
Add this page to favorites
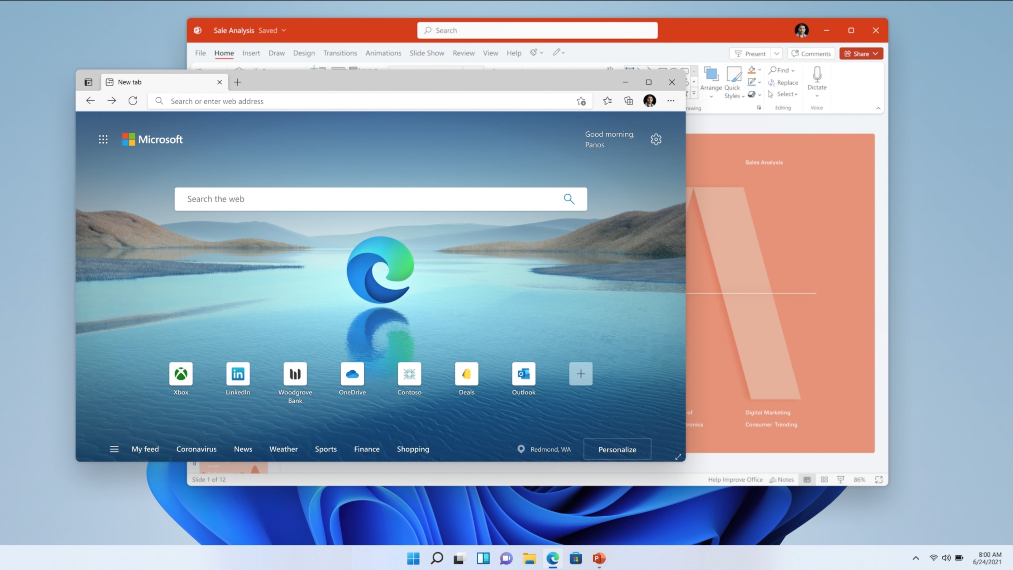click(581, 101)
